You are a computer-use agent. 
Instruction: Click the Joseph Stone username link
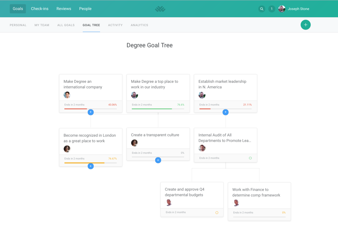coord(298,9)
